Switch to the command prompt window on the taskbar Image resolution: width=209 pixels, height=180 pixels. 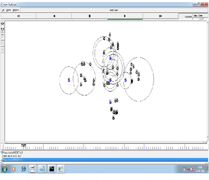[x=52, y=169]
